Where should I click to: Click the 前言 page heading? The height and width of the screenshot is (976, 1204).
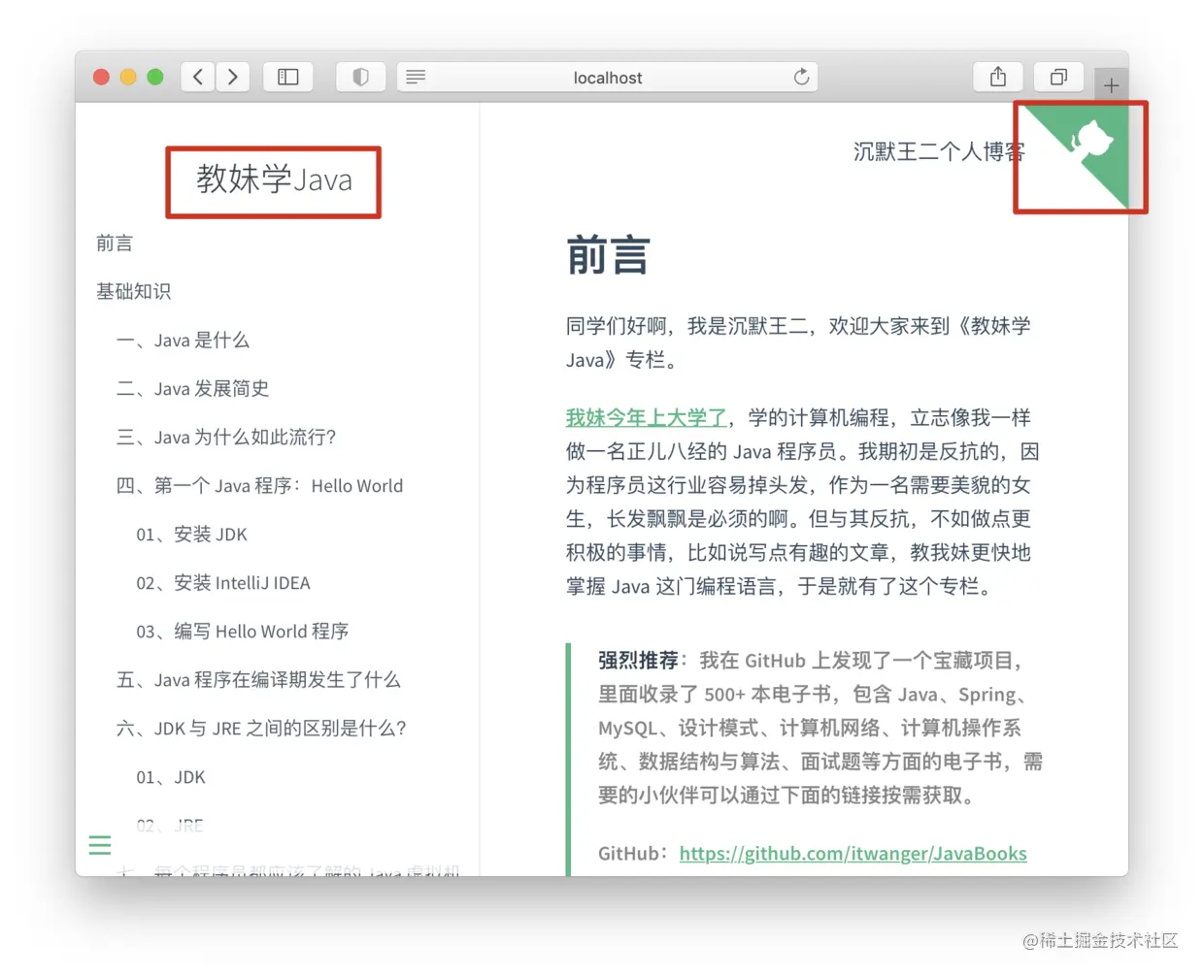[608, 255]
